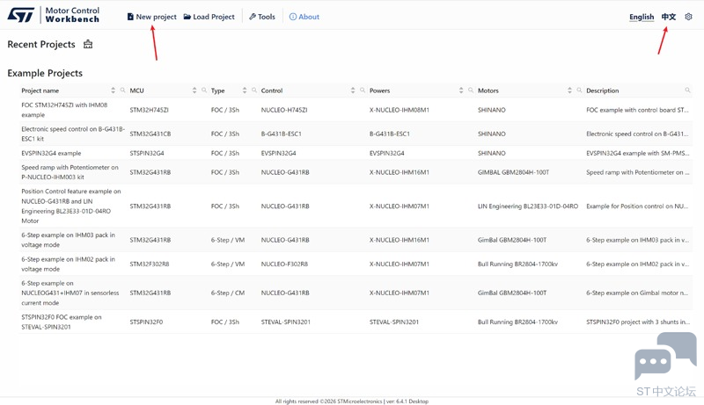Open Electronic speed control B-G431B-ESC1 project
Viewport: 704px width, 405px height.
73,134
